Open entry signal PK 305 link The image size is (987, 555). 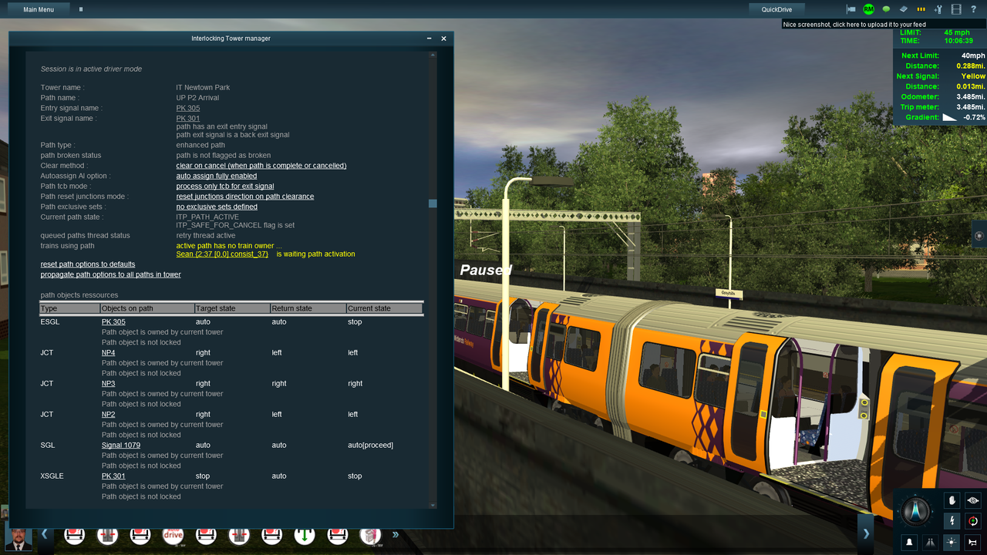pos(188,108)
